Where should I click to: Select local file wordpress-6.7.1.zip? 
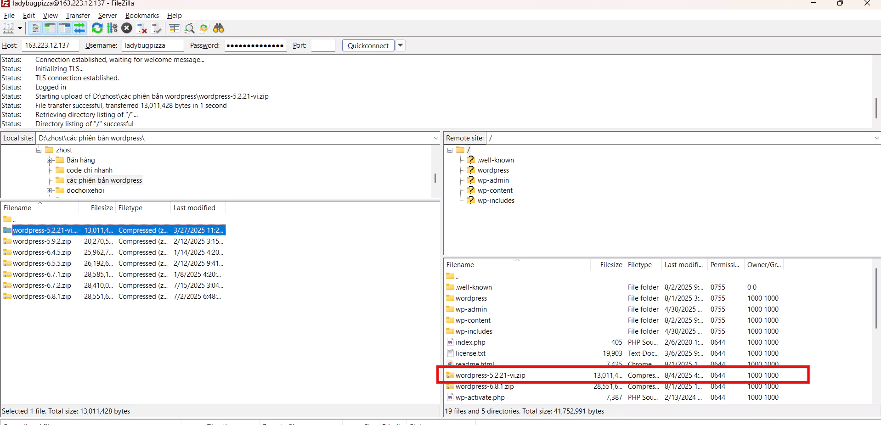114,274
